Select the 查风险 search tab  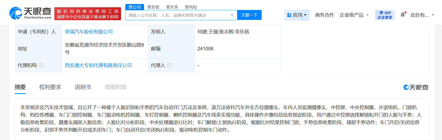tap(191, 7)
